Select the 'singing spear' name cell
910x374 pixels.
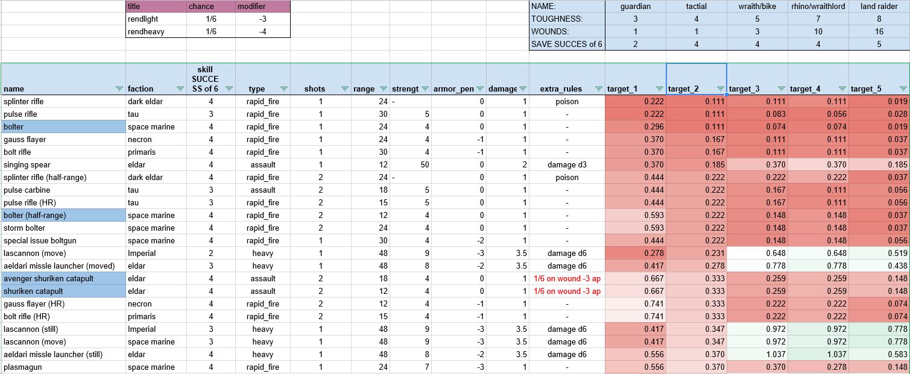[63, 164]
